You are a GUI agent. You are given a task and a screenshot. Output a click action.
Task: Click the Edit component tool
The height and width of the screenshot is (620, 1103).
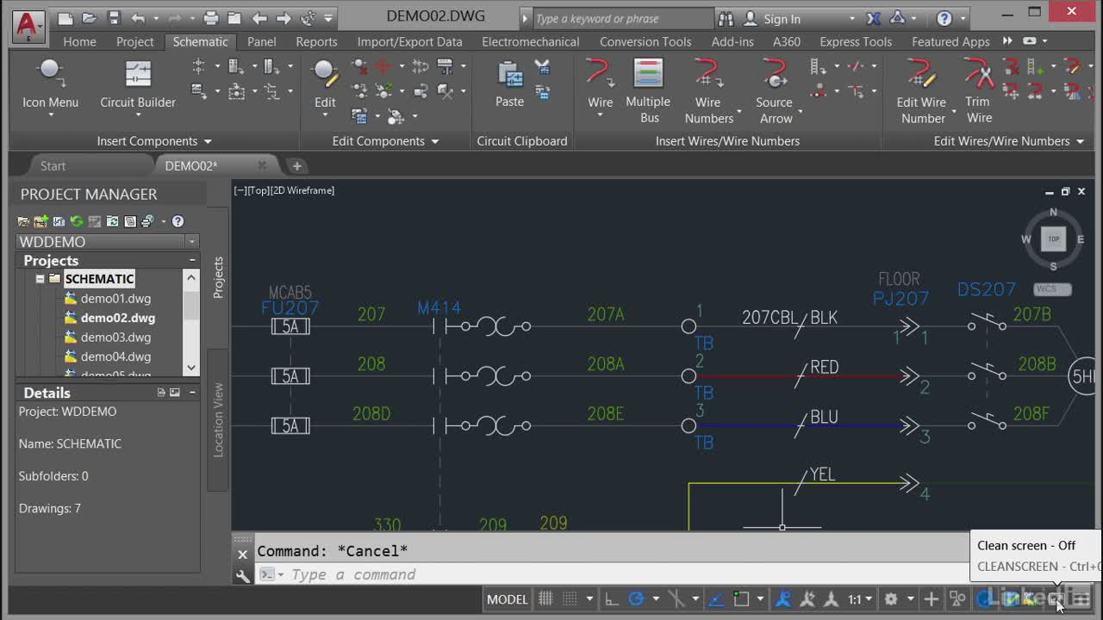pos(325,84)
